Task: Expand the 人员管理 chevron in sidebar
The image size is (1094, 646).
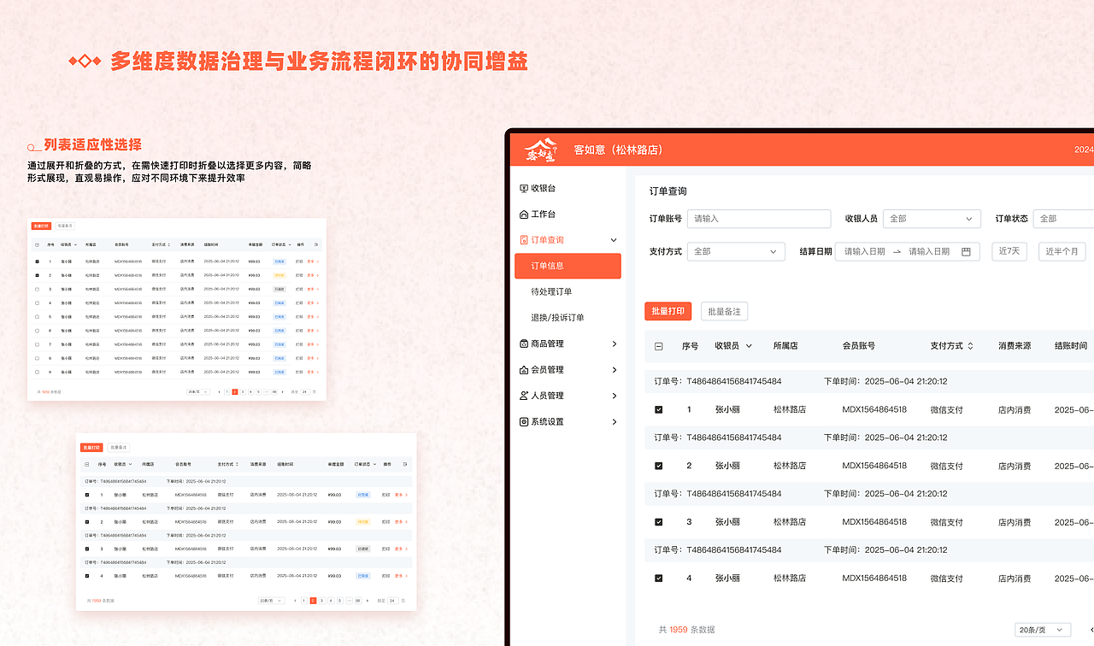Action: point(614,396)
